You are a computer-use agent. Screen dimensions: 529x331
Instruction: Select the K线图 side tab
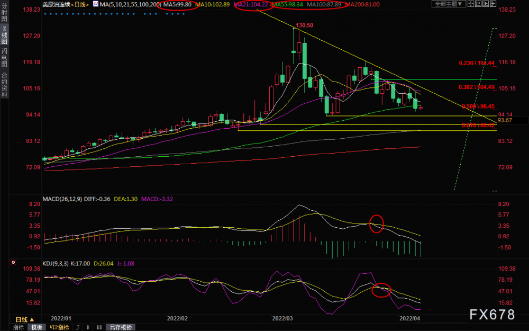pos(4,35)
